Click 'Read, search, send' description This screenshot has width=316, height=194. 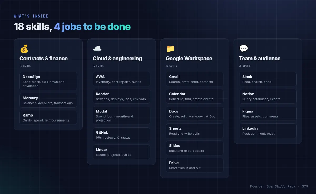[x=257, y=82]
